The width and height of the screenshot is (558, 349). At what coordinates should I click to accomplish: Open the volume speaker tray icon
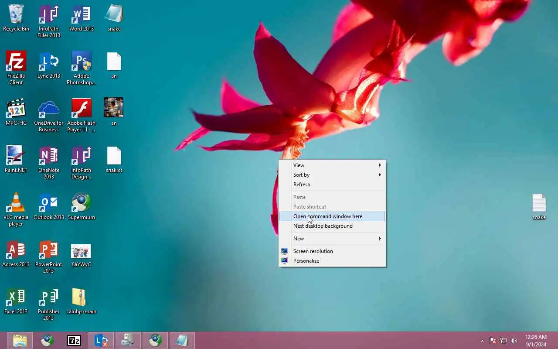[x=514, y=341]
